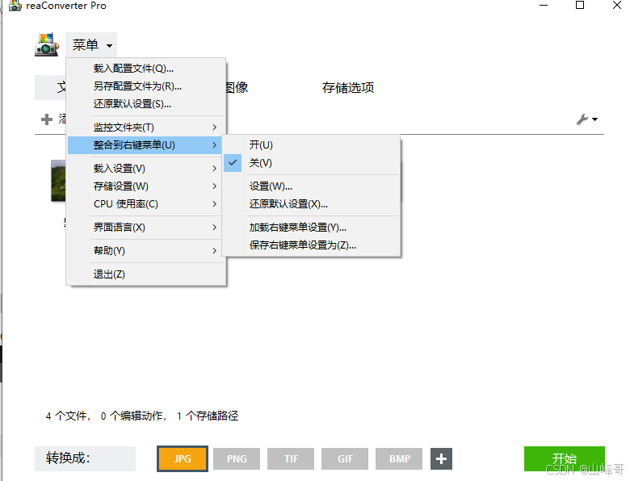Select 开(U) to enable right-click menu

(311, 145)
